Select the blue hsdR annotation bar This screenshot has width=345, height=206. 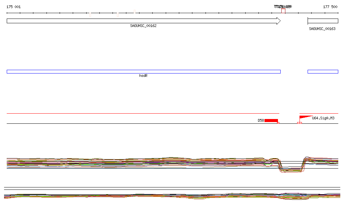tap(143, 71)
